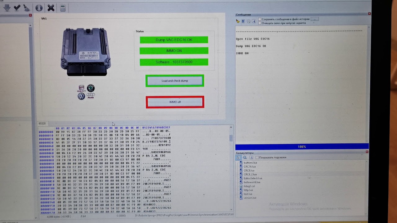Click the Dump VAG EDC16 OK status bar
The image size is (397, 223).
coord(174,40)
